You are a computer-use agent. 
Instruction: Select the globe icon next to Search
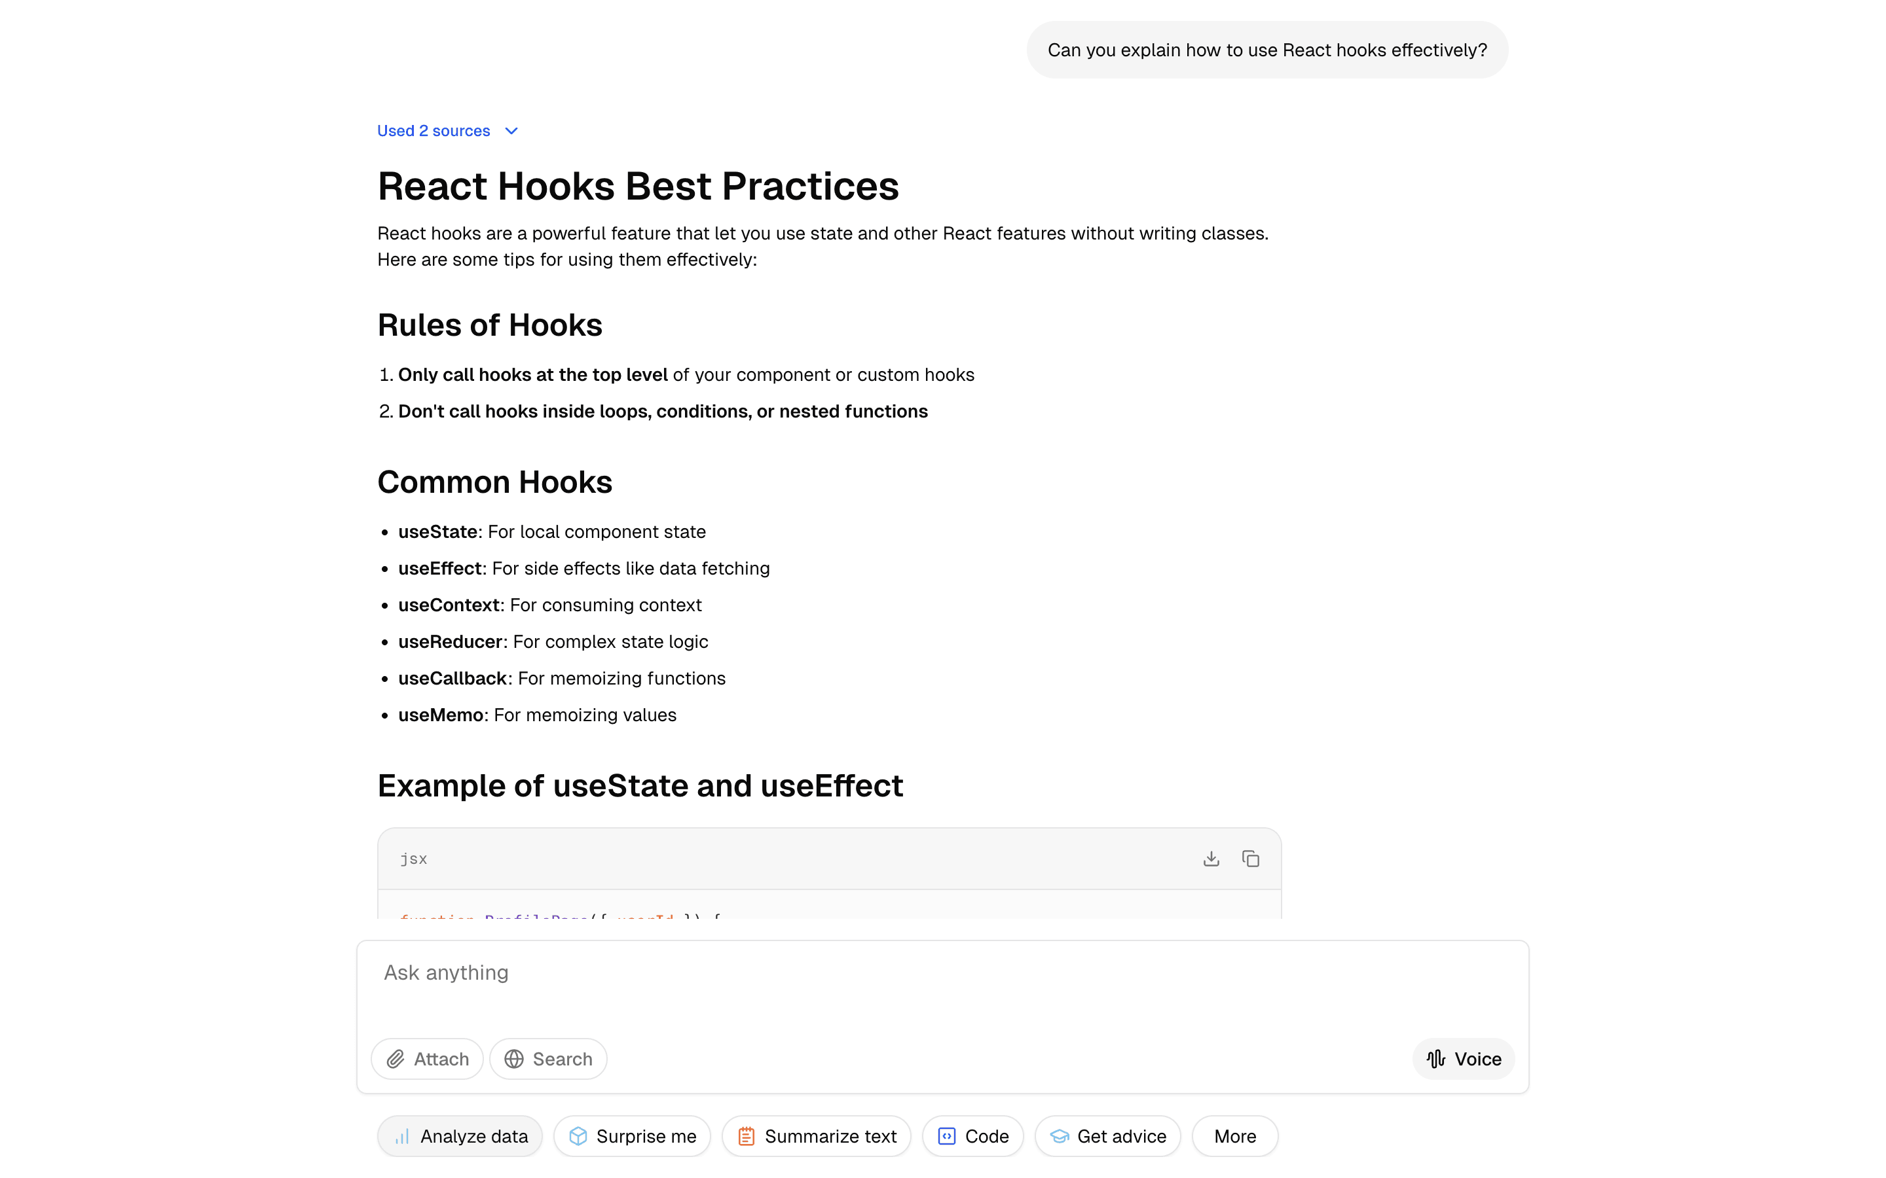coord(514,1059)
